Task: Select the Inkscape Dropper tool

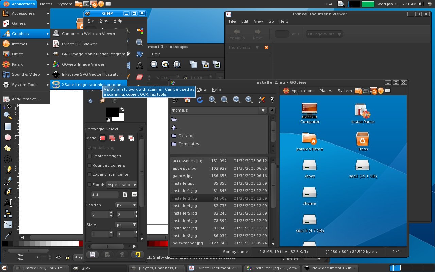Action: (x=7, y=235)
